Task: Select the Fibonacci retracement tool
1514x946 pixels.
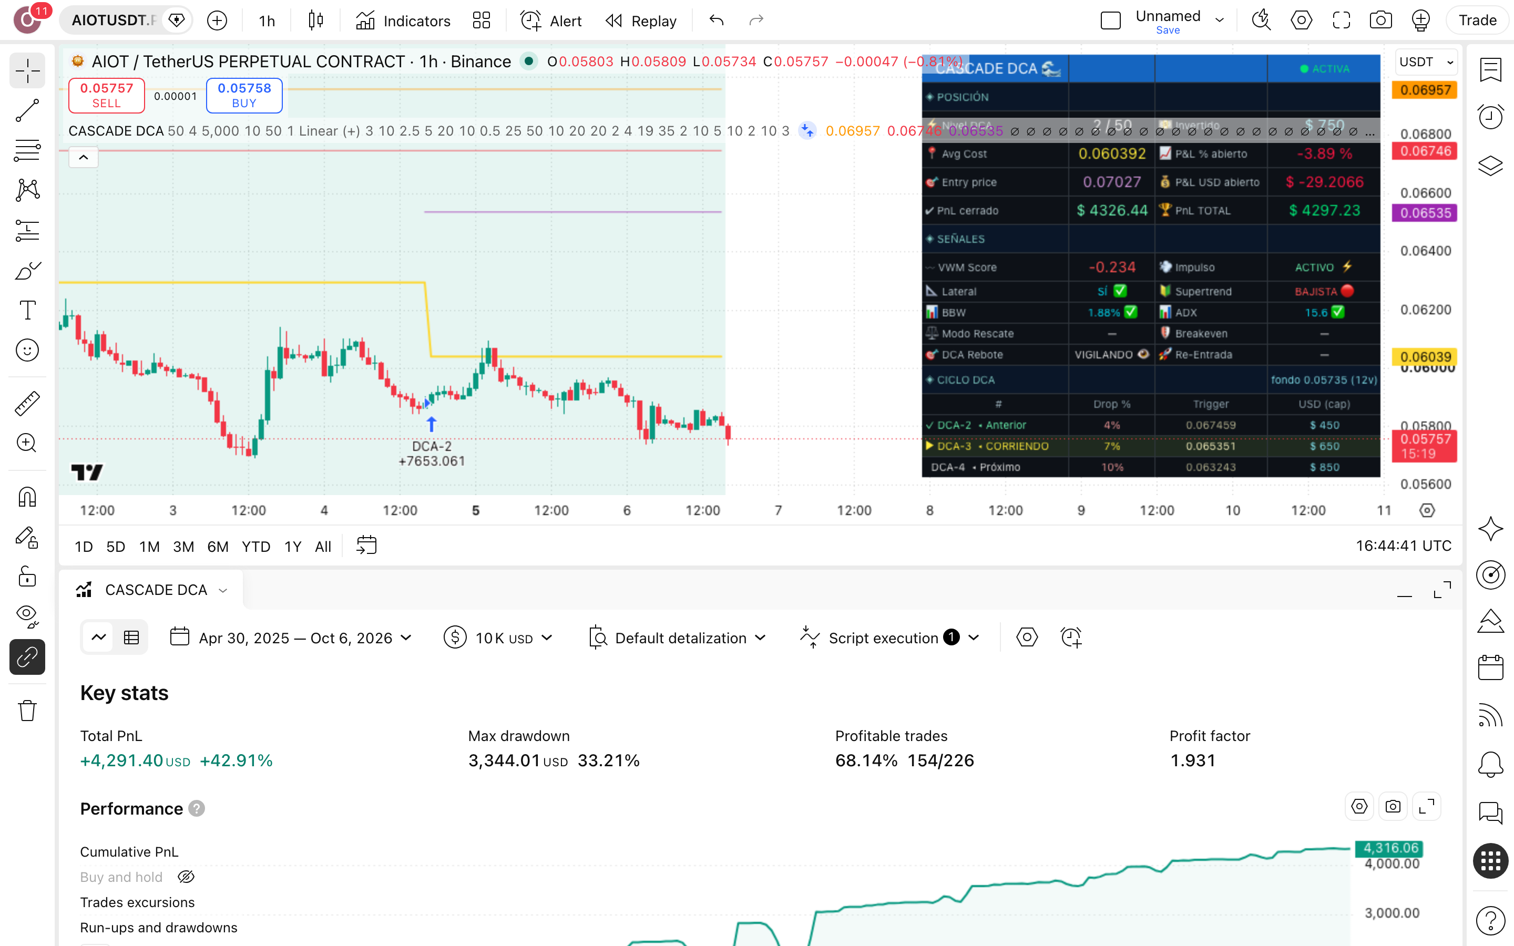Action: point(27,150)
